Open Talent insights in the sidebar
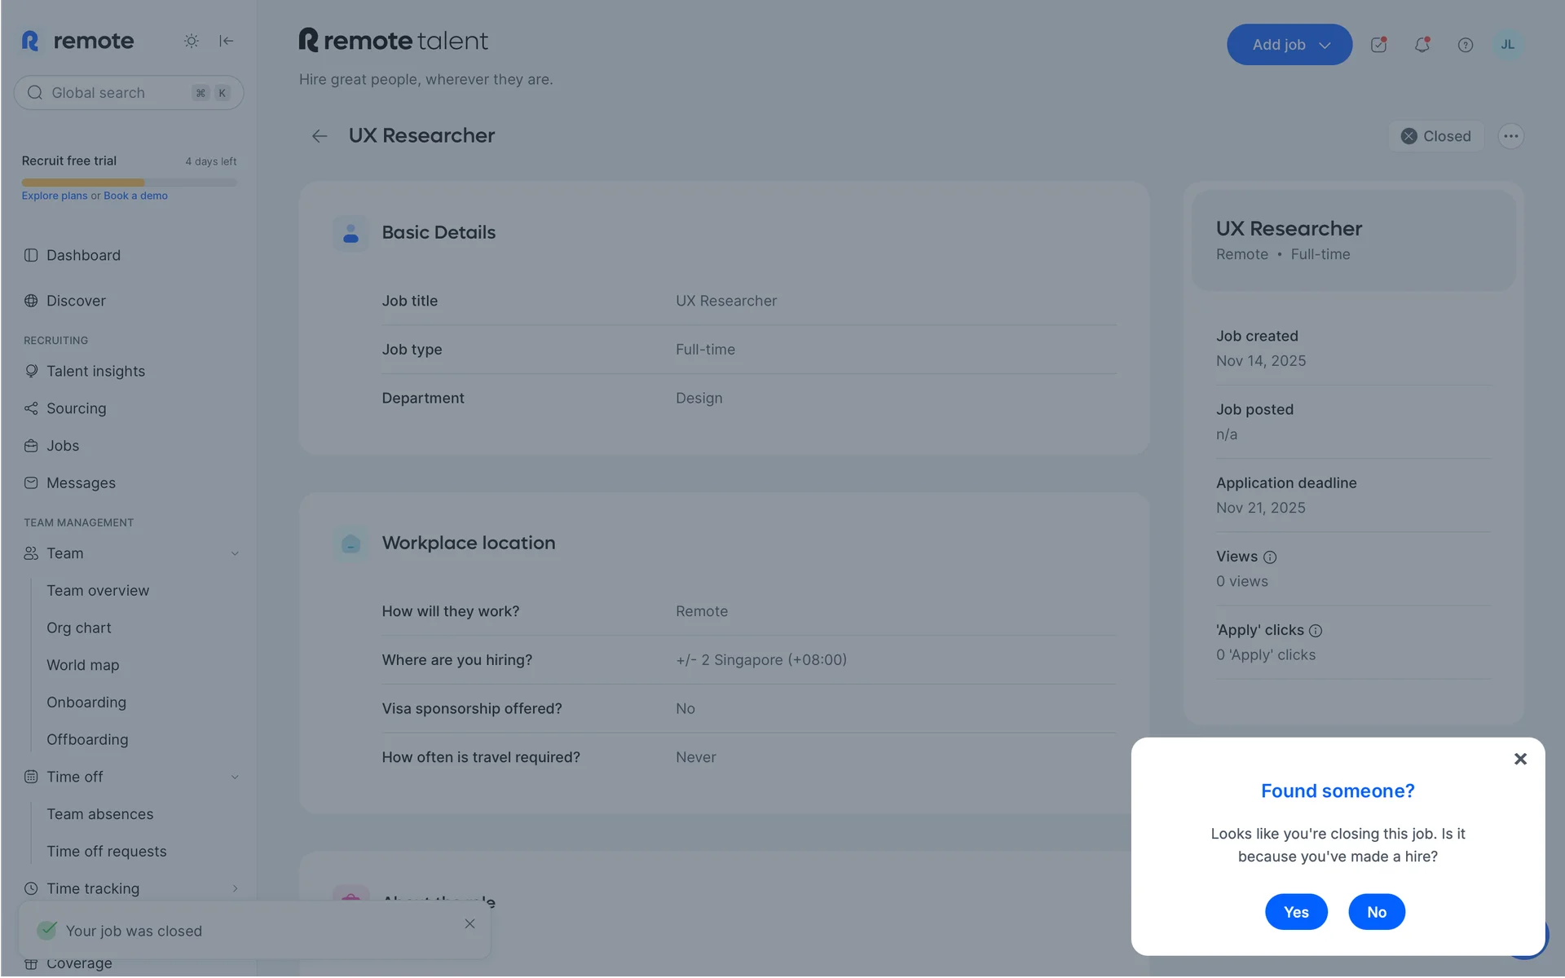 click(x=95, y=371)
